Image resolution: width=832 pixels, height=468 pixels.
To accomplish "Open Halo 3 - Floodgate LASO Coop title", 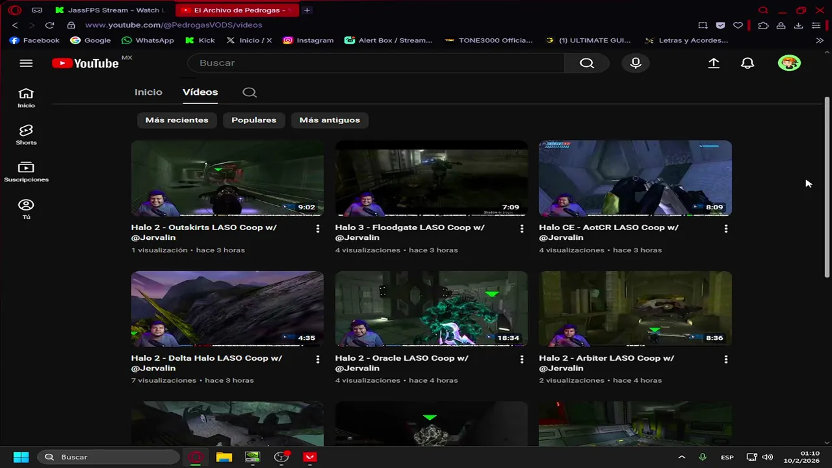I will pos(409,233).
